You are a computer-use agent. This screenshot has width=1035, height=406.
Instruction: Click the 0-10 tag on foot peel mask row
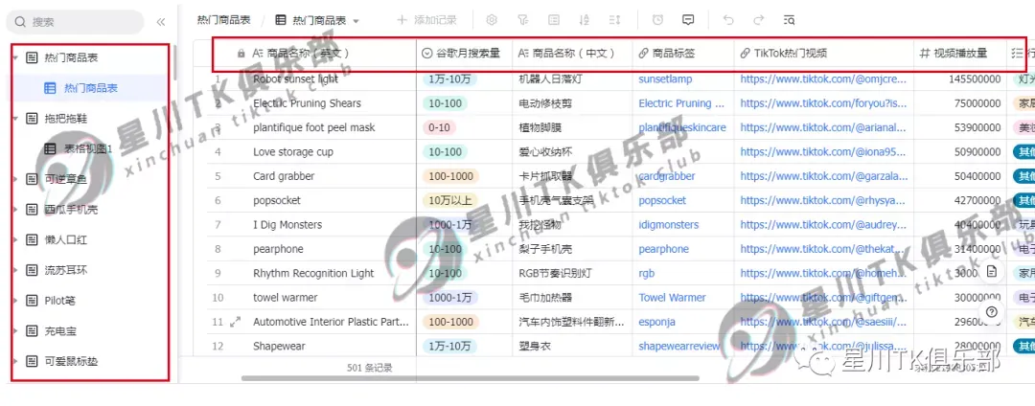pos(439,127)
